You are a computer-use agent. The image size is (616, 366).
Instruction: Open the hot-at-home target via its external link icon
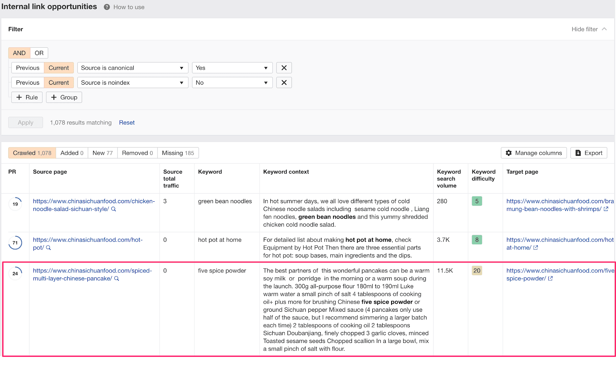click(535, 247)
